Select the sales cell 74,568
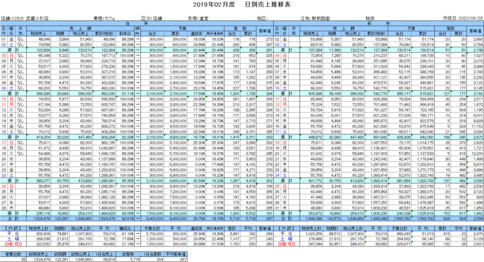484x262 pixels. click(44, 45)
